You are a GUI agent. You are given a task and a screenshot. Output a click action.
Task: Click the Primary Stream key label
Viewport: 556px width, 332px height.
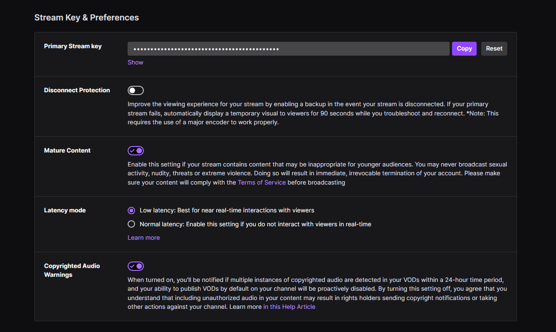73,46
